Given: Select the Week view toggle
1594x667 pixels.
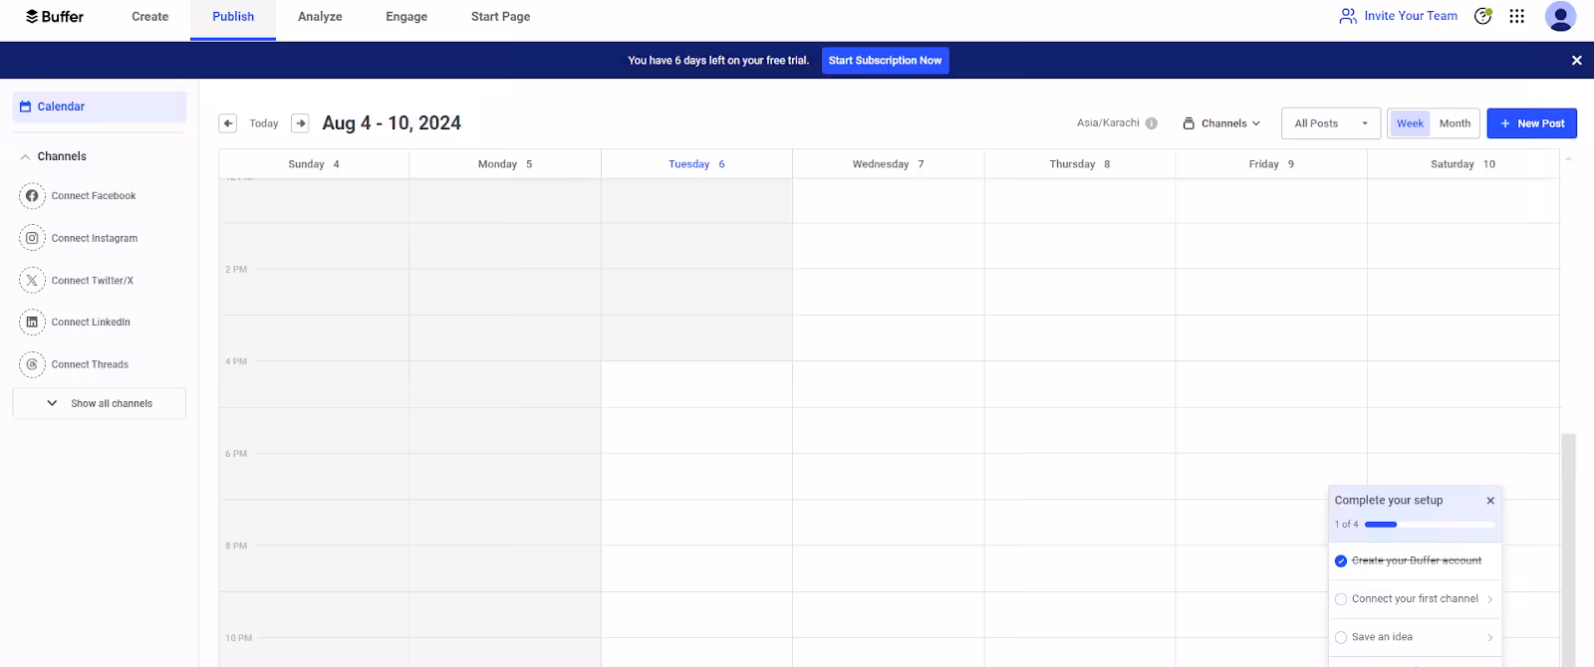Looking at the screenshot, I should [x=1410, y=123].
